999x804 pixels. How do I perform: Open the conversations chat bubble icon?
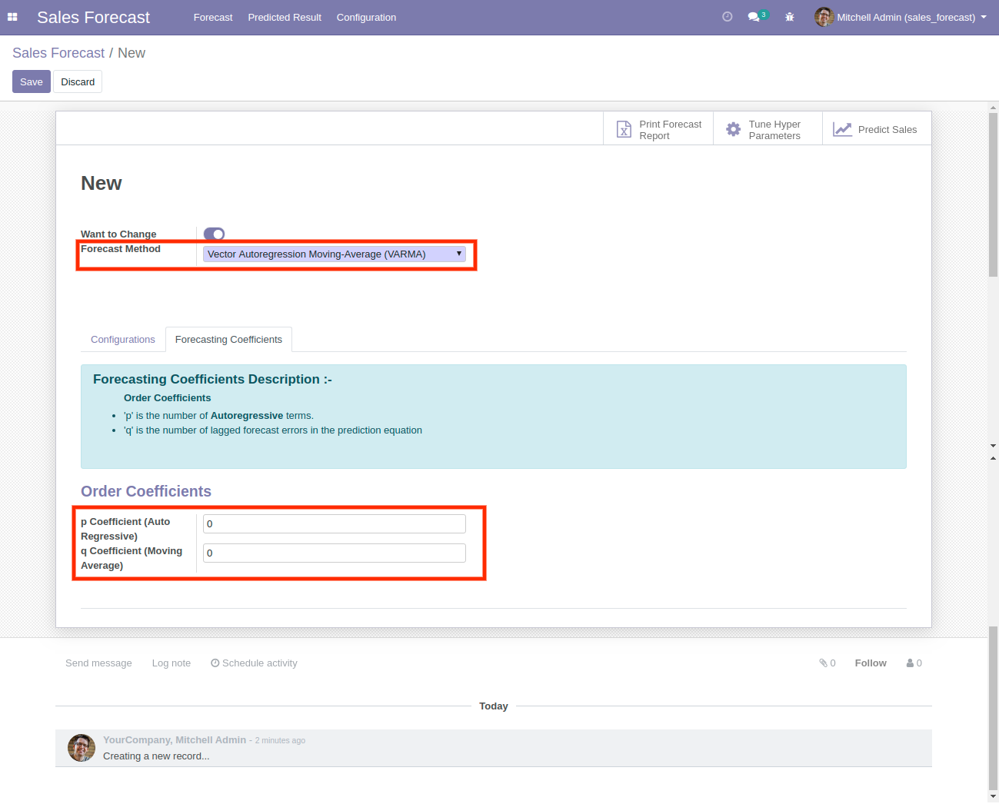click(754, 17)
